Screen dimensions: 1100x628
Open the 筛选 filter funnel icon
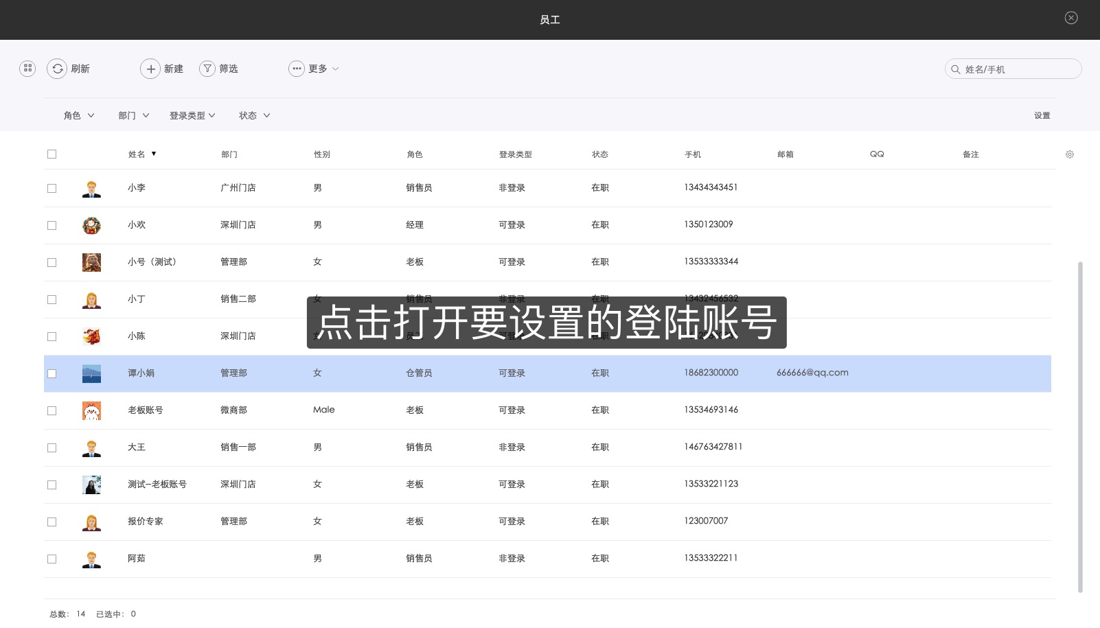(x=207, y=69)
